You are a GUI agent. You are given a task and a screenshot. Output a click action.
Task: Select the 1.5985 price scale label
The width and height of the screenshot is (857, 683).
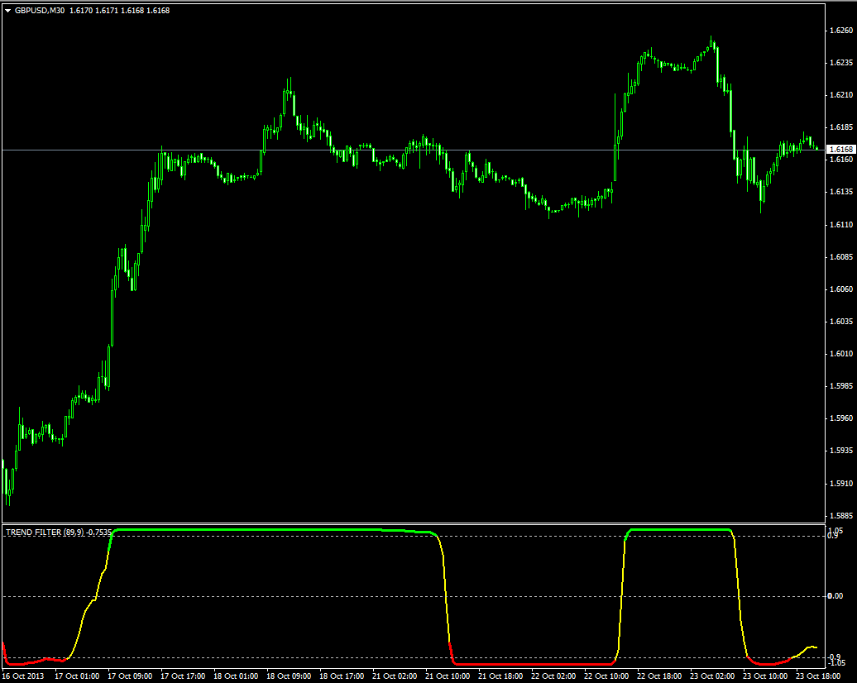point(841,385)
